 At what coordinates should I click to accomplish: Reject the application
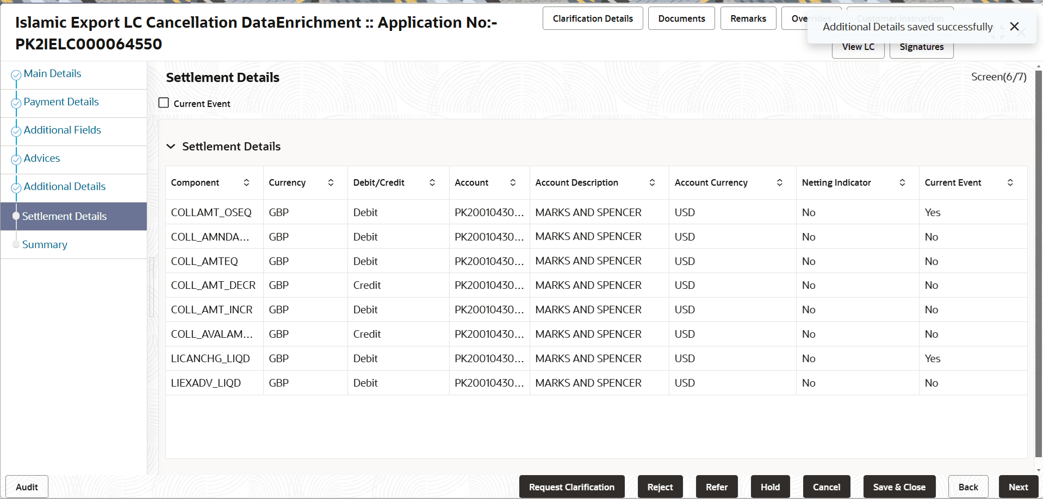tap(660, 487)
